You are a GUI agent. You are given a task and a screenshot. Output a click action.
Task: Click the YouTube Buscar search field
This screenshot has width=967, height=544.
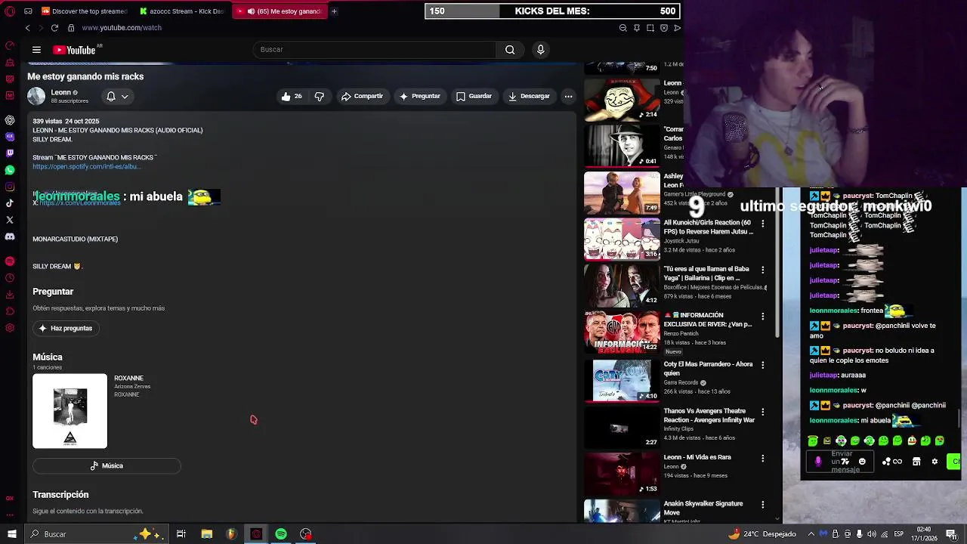[x=375, y=50]
